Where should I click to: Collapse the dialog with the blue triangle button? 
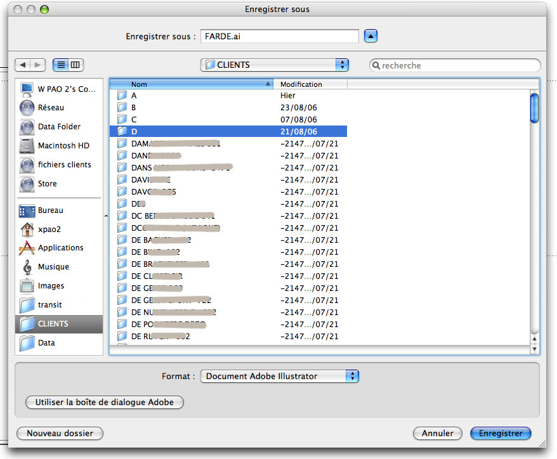pyautogui.click(x=370, y=36)
